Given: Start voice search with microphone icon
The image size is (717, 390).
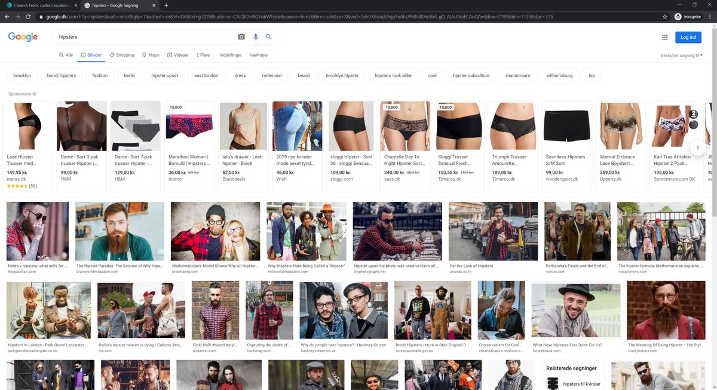Looking at the screenshot, I should coord(256,37).
